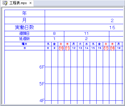Screen dimensions: 125x106
Task: Select the 工程表.mps tab
Action: [17, 3]
